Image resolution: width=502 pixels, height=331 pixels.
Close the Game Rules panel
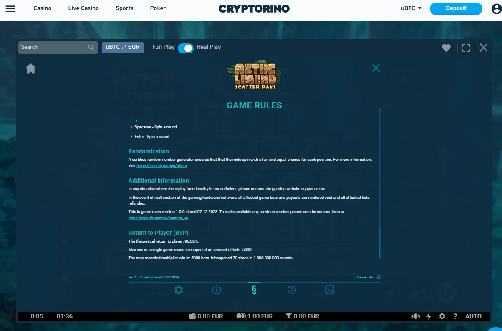[x=376, y=68]
